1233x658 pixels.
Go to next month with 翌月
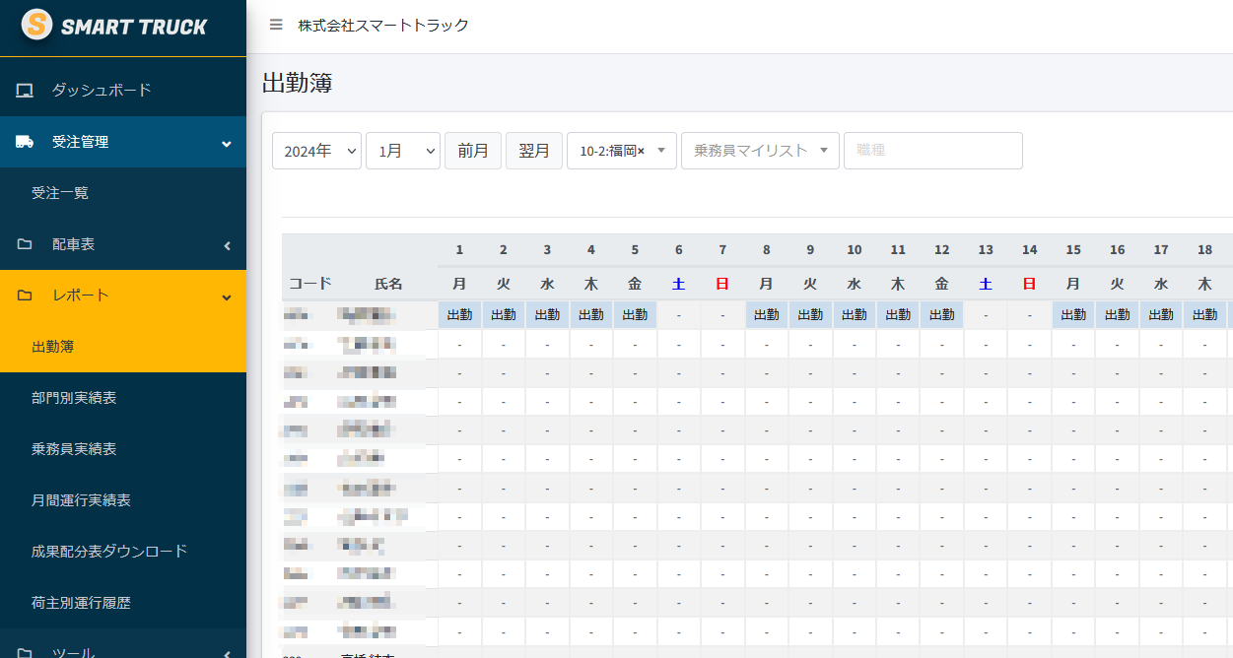point(534,151)
